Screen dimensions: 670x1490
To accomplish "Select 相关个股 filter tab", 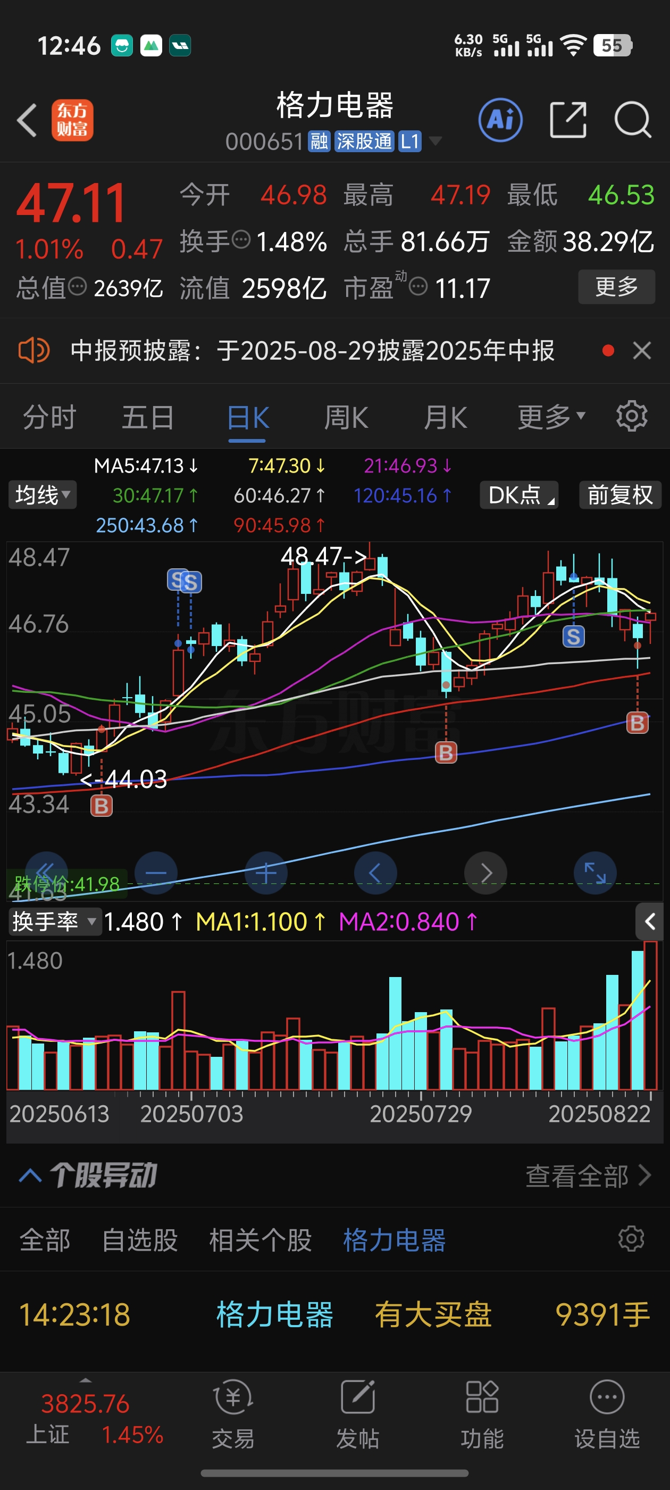I will (260, 1240).
